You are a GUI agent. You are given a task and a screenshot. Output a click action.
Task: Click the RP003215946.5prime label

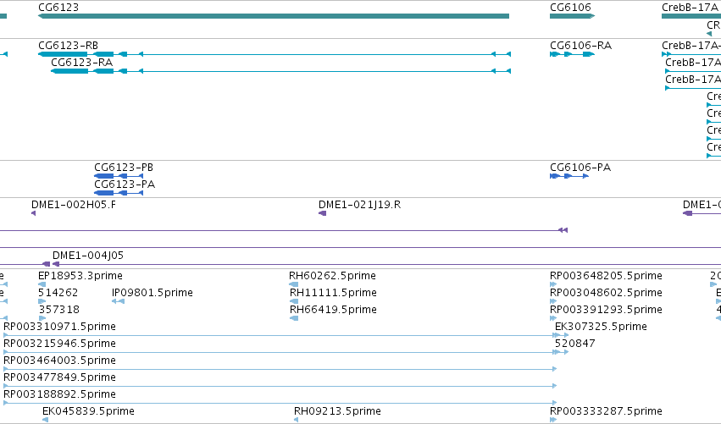click(60, 344)
